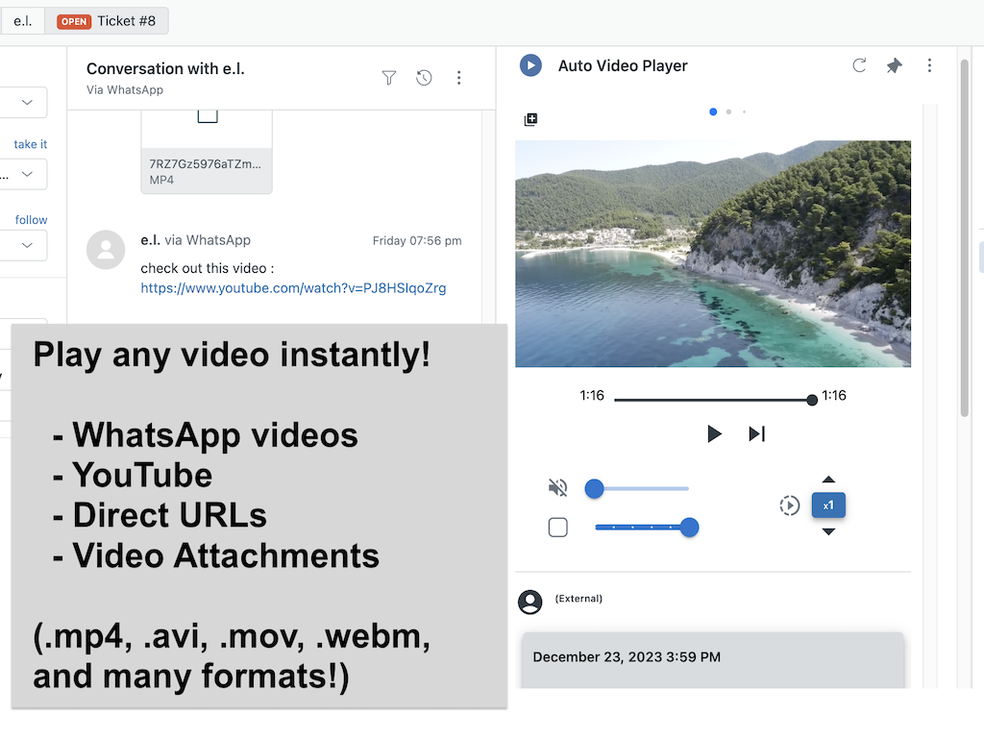This screenshot has width=984, height=738.
Task: Click the 'December 23, 2023 3:59 PM' card
Action: [x=713, y=660]
